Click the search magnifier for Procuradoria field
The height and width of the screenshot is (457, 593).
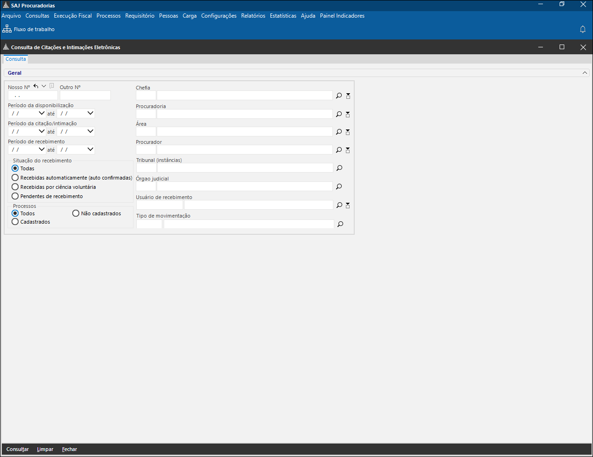click(x=339, y=114)
